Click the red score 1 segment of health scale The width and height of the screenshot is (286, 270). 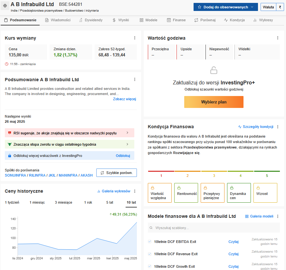161,171
